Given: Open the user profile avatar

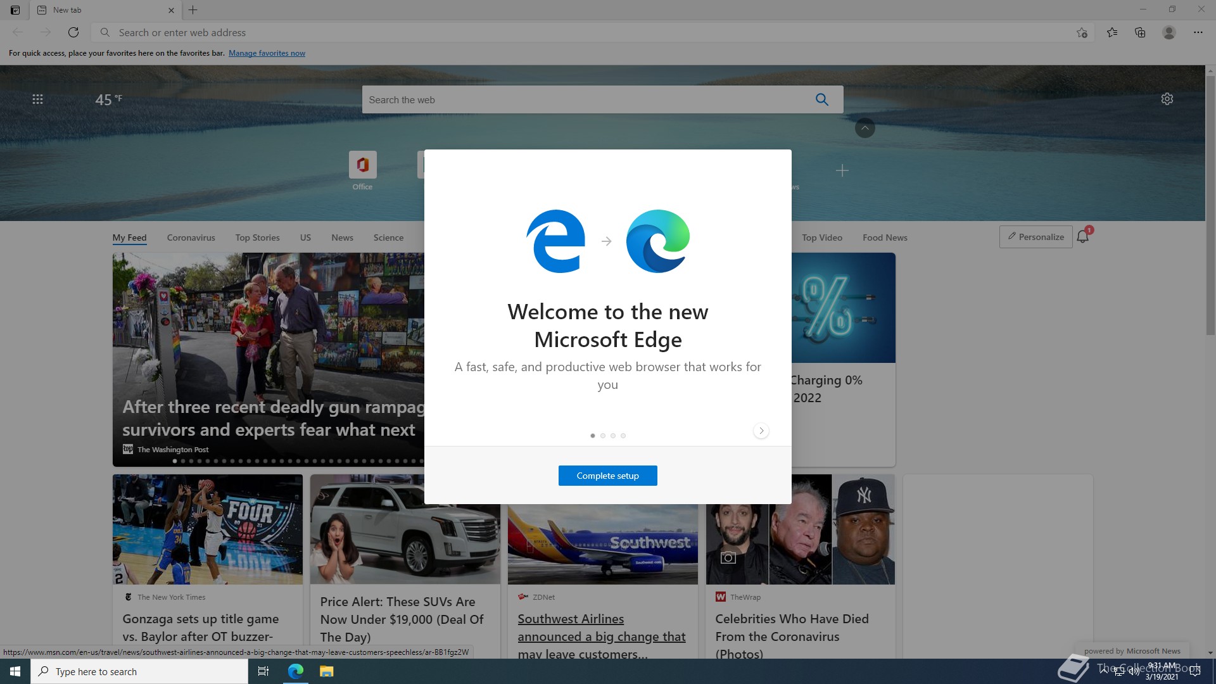Looking at the screenshot, I should click(1169, 32).
